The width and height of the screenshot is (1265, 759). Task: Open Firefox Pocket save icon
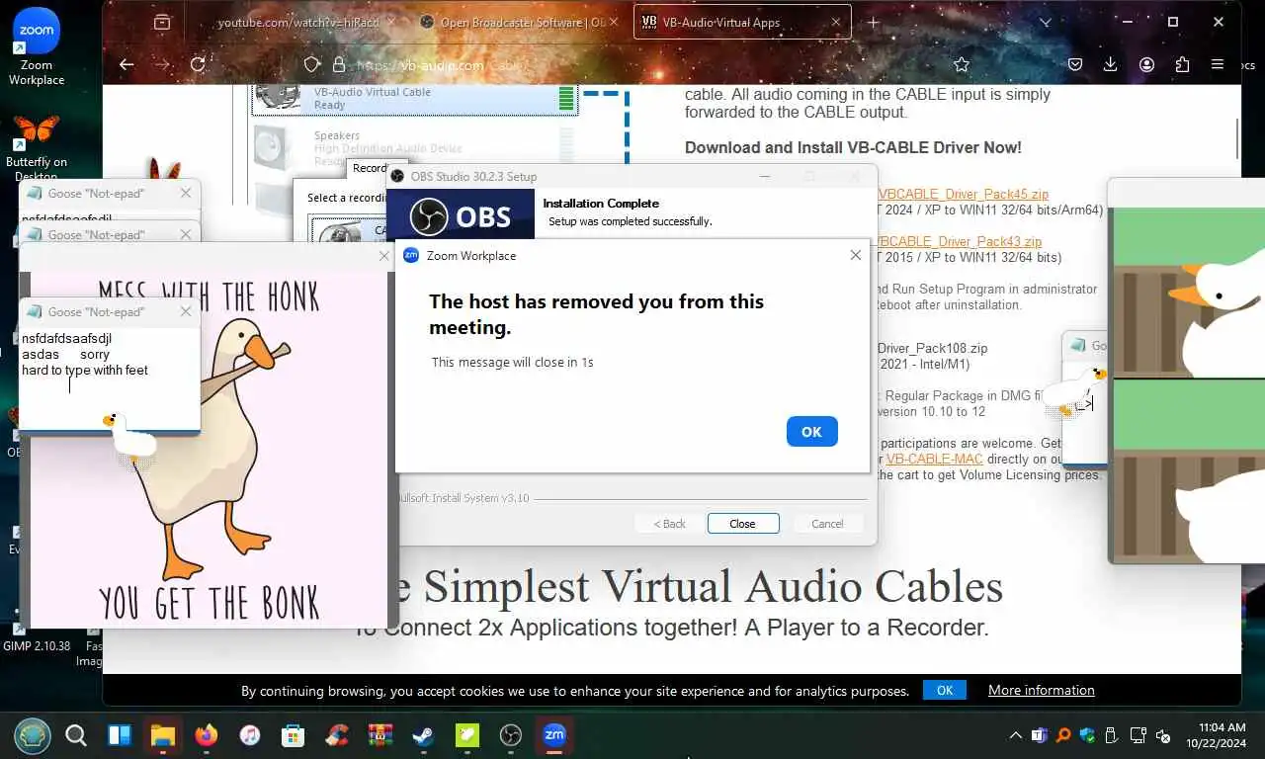[x=1075, y=64]
